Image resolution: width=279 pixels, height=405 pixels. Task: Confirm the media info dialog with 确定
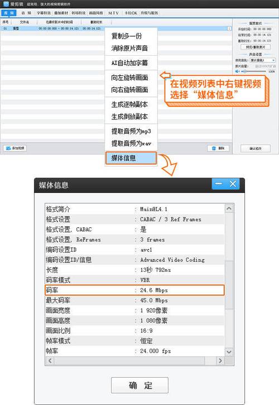point(139,385)
